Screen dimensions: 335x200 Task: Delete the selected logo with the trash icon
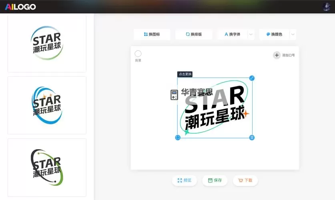252,138
